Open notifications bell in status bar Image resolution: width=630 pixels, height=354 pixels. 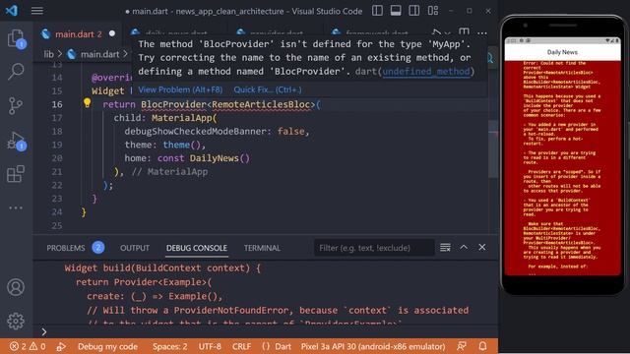(483, 346)
